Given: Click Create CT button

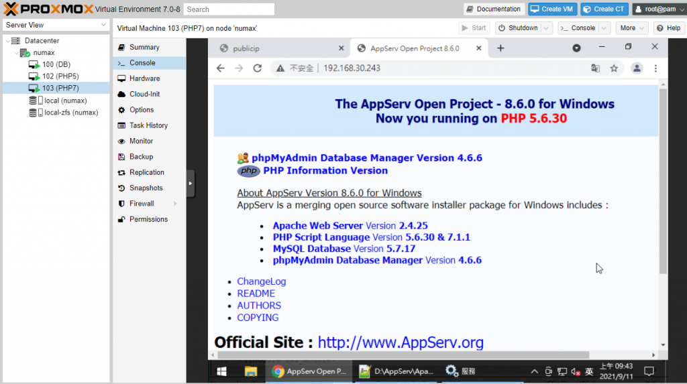Looking at the screenshot, I should [604, 9].
